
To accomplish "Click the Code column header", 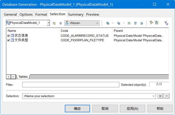I will coord(86,31).
